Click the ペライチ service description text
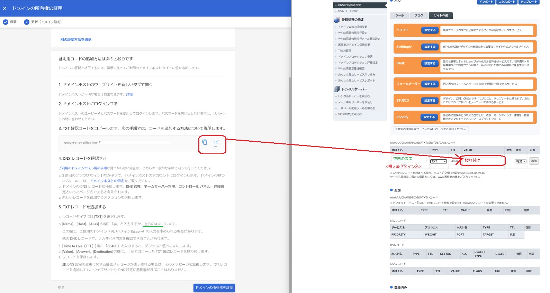The width and height of the screenshot is (550, 293). 482,30
